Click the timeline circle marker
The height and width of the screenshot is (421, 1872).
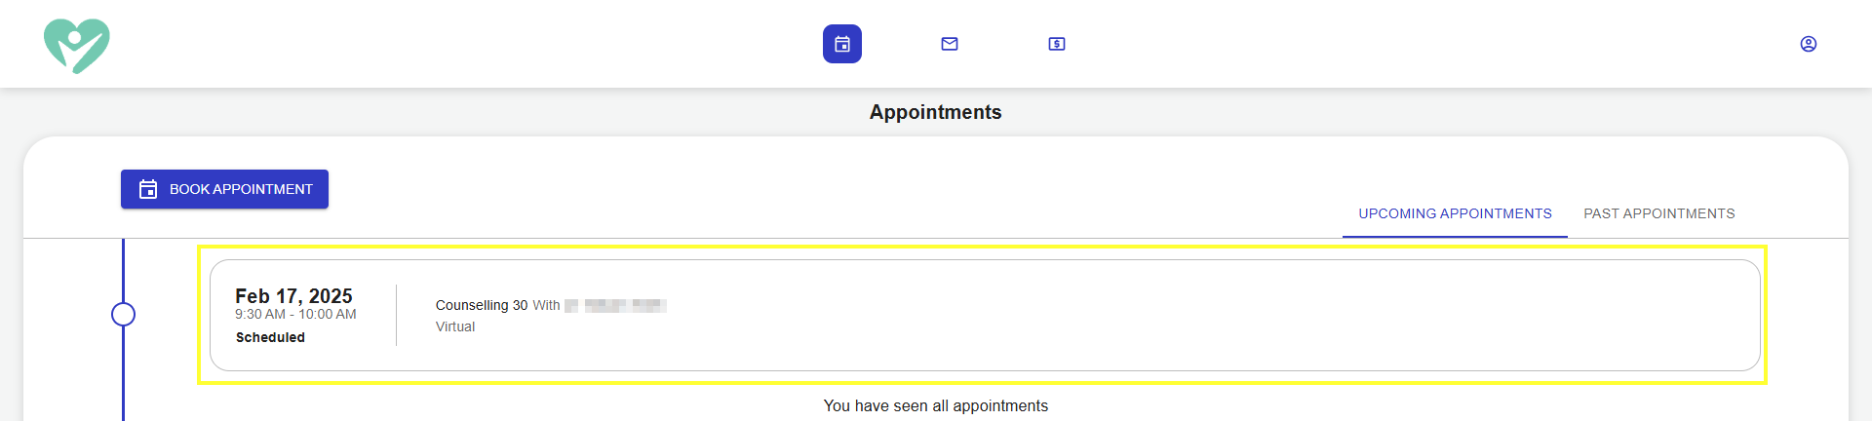pyautogui.click(x=123, y=315)
